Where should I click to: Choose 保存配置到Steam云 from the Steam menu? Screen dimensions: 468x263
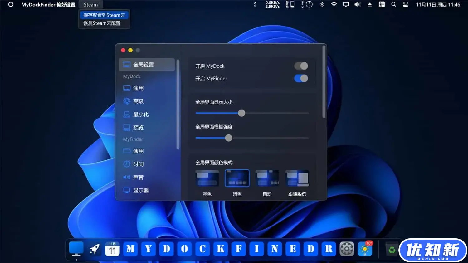tap(104, 15)
